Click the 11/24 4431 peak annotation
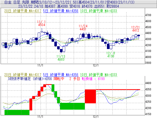The width and height of the screenshot is (157, 120). [83, 28]
